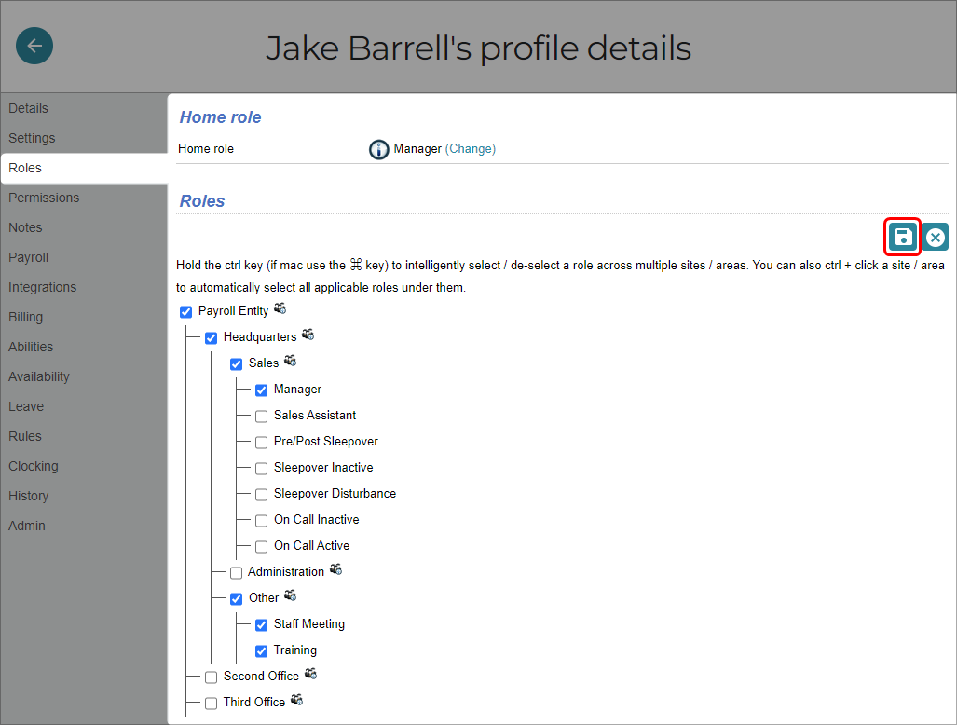This screenshot has width=957, height=725.
Task: Click the group icon next to Payroll Entity
Action: click(x=280, y=308)
